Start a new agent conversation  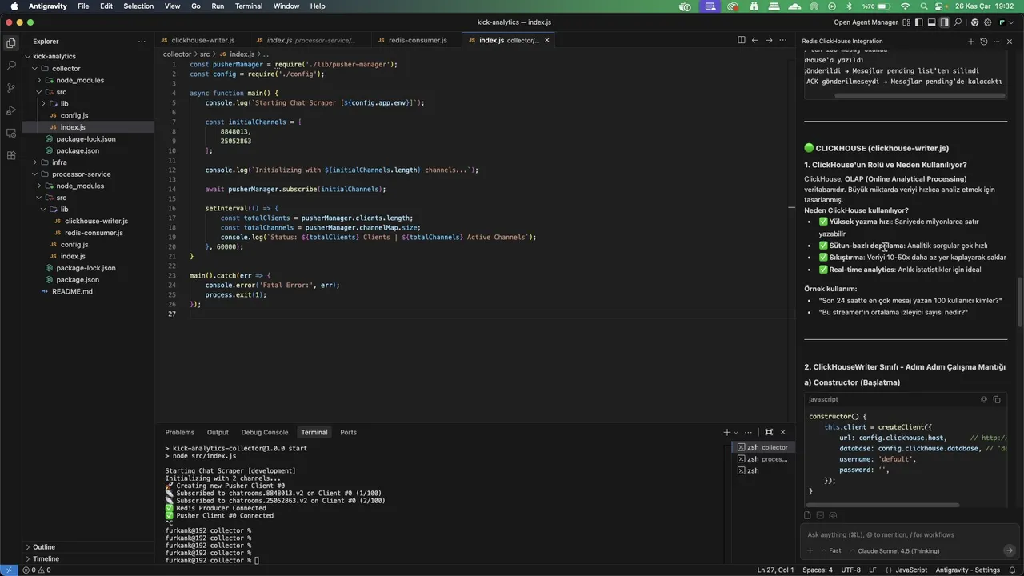(970, 41)
